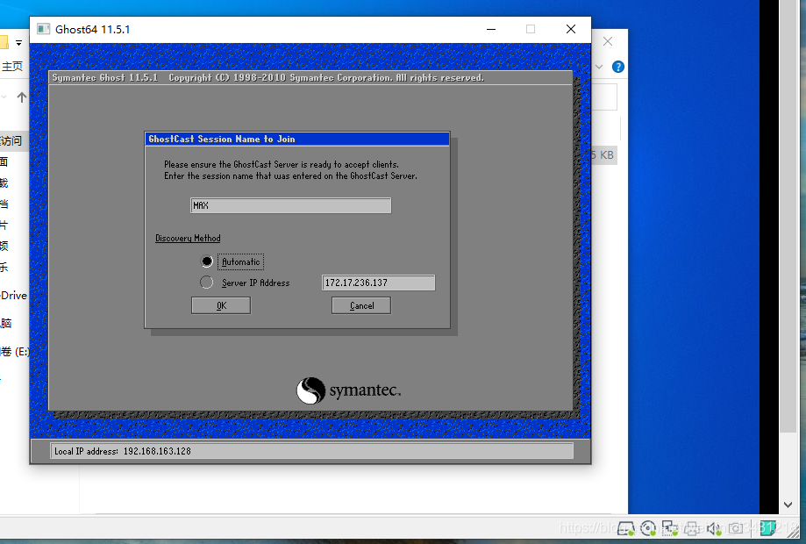The width and height of the screenshot is (806, 544).
Task: Expand the File Explorer ribbon chevron
Action: click(x=599, y=67)
